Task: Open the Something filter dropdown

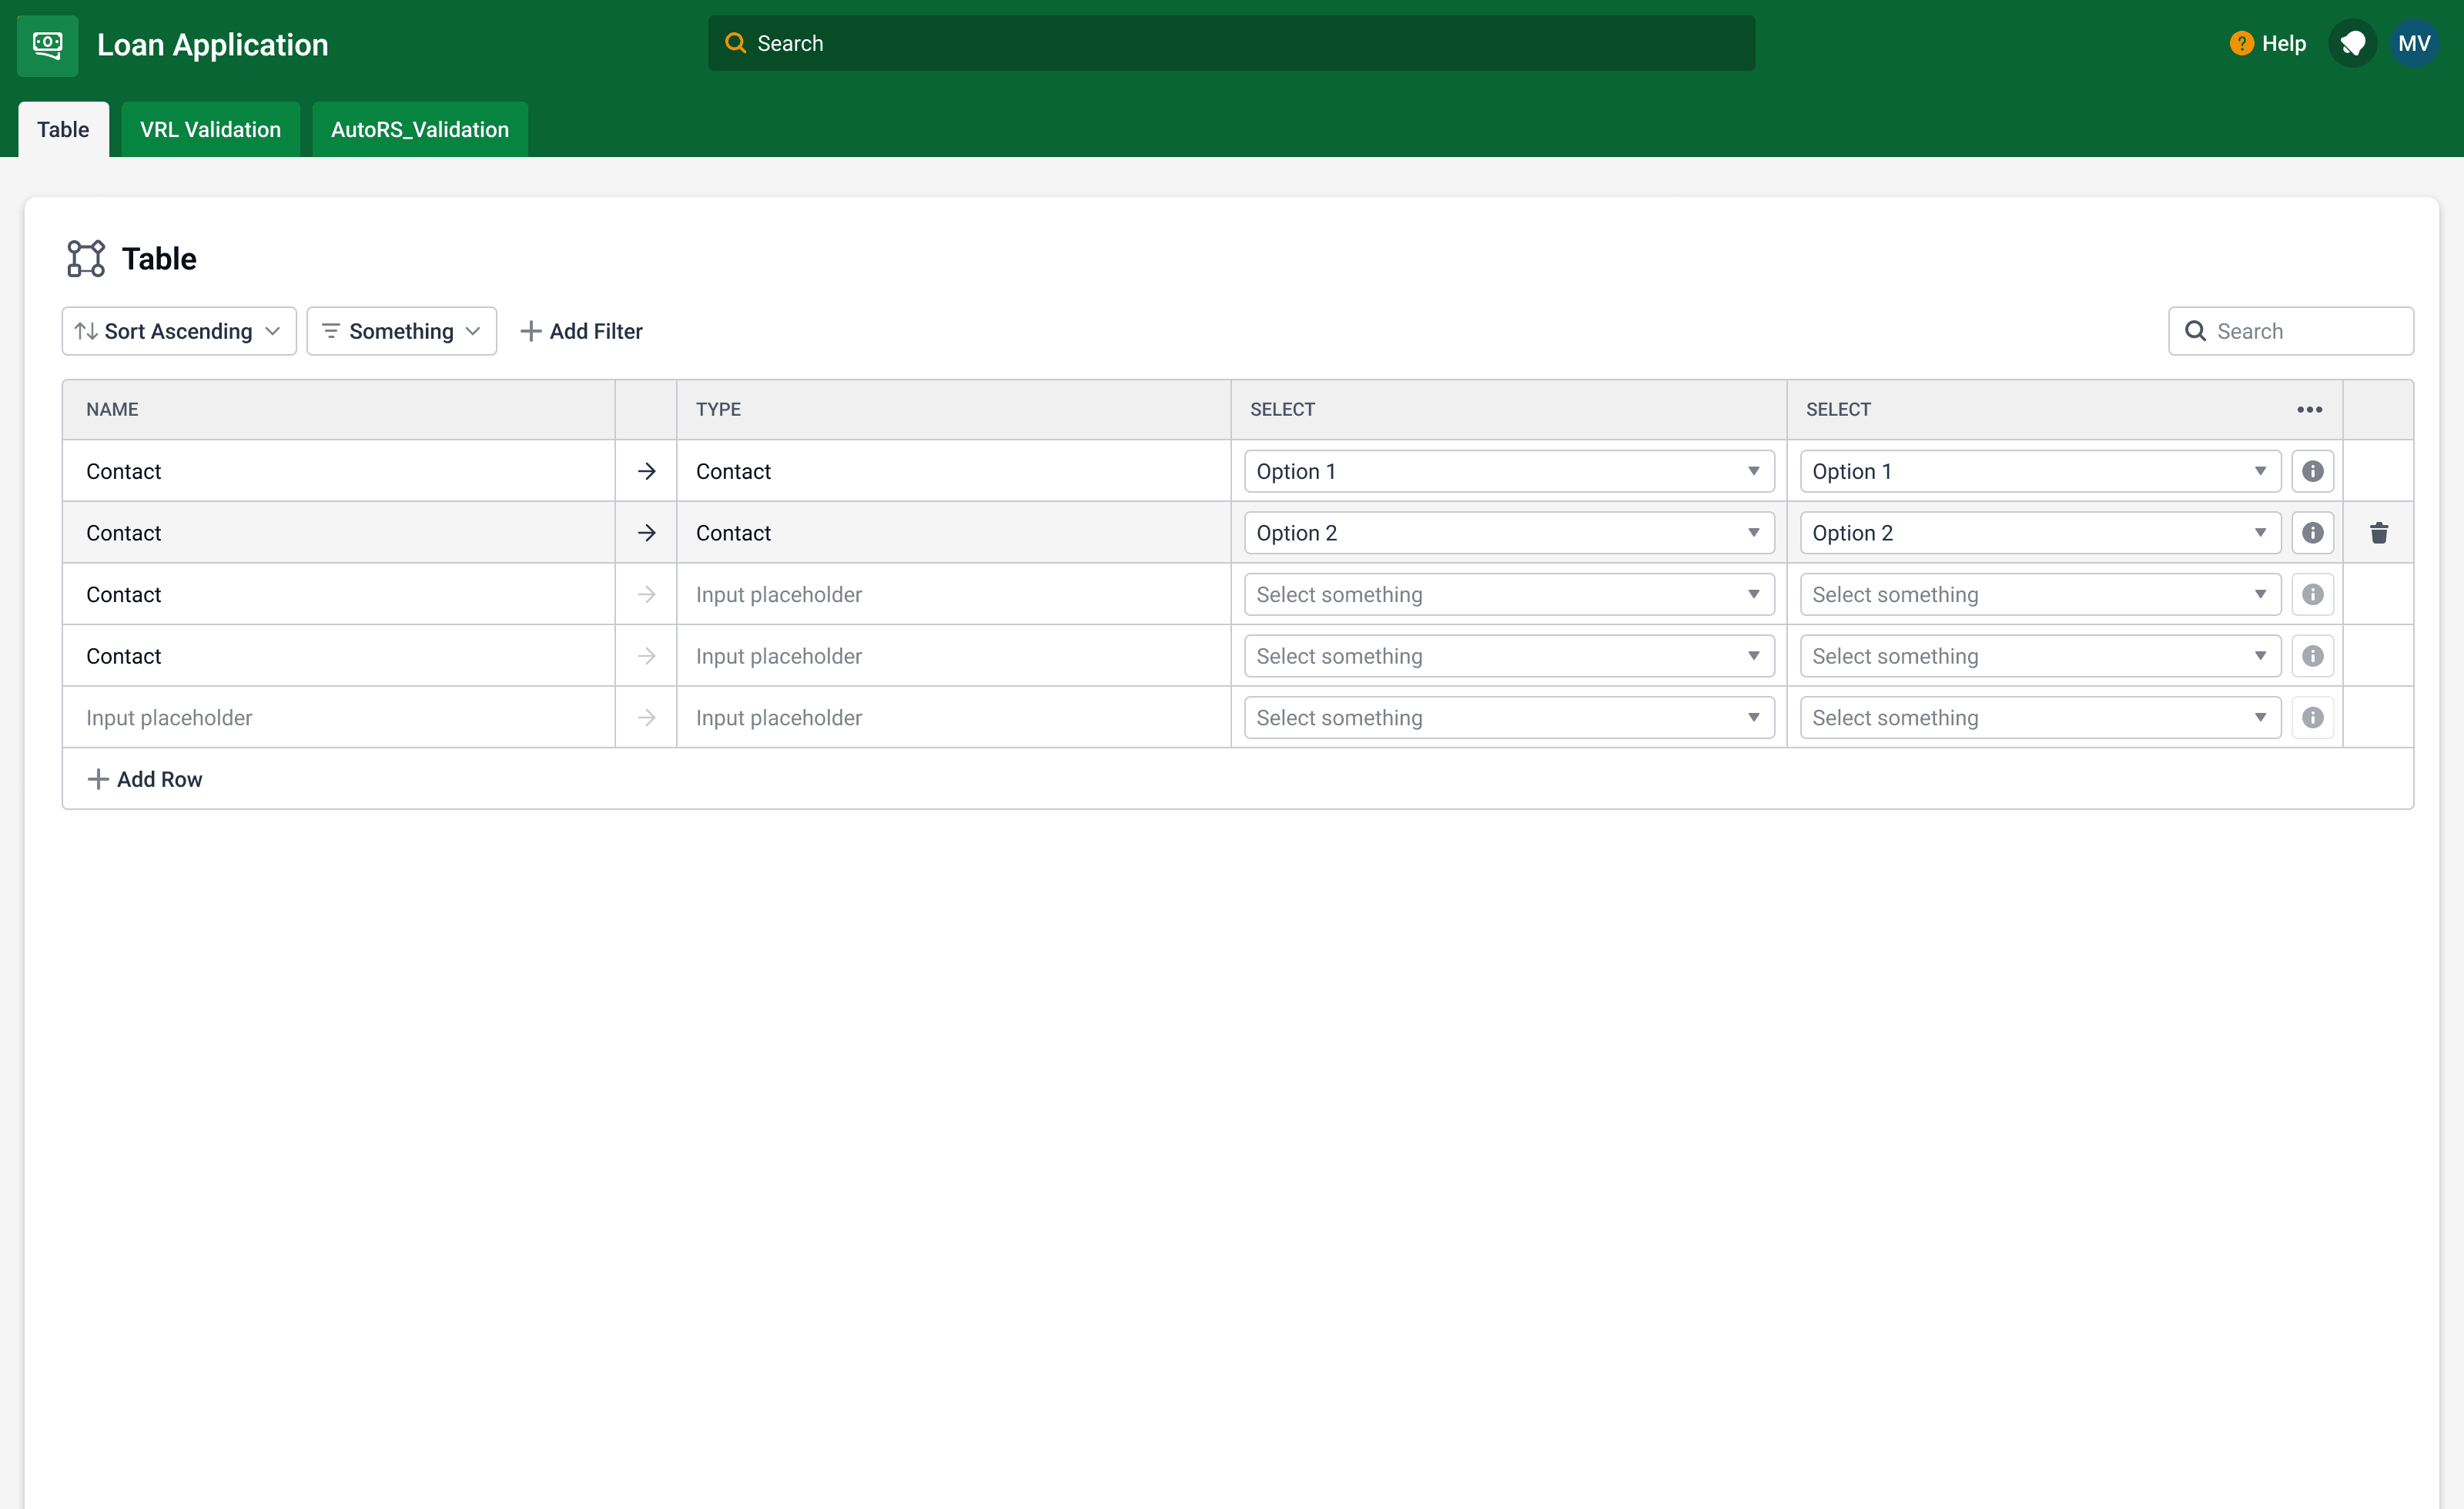Action: click(401, 331)
